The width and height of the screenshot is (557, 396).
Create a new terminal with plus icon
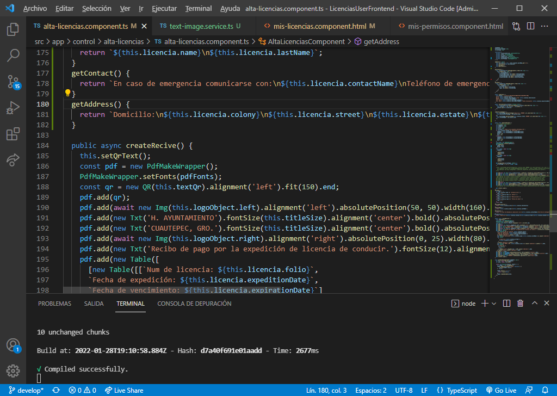[x=485, y=304]
